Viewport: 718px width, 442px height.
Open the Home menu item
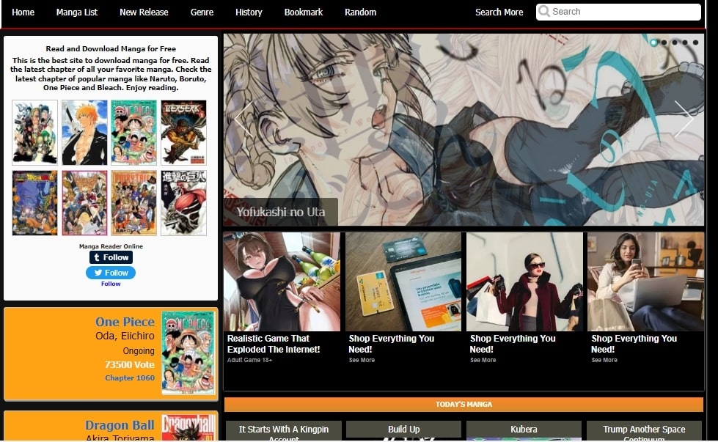coord(23,12)
